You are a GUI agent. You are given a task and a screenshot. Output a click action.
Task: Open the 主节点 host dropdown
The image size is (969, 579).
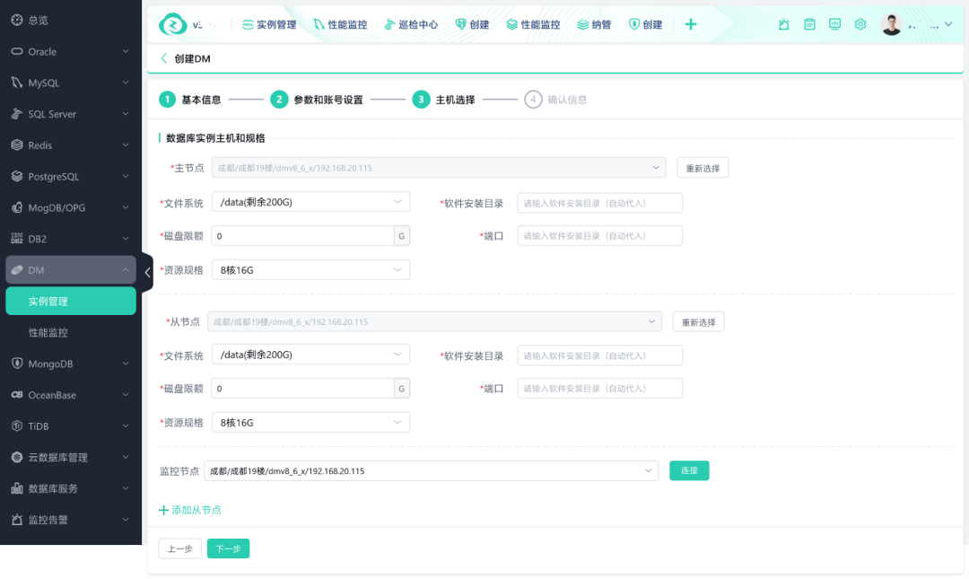(x=439, y=168)
